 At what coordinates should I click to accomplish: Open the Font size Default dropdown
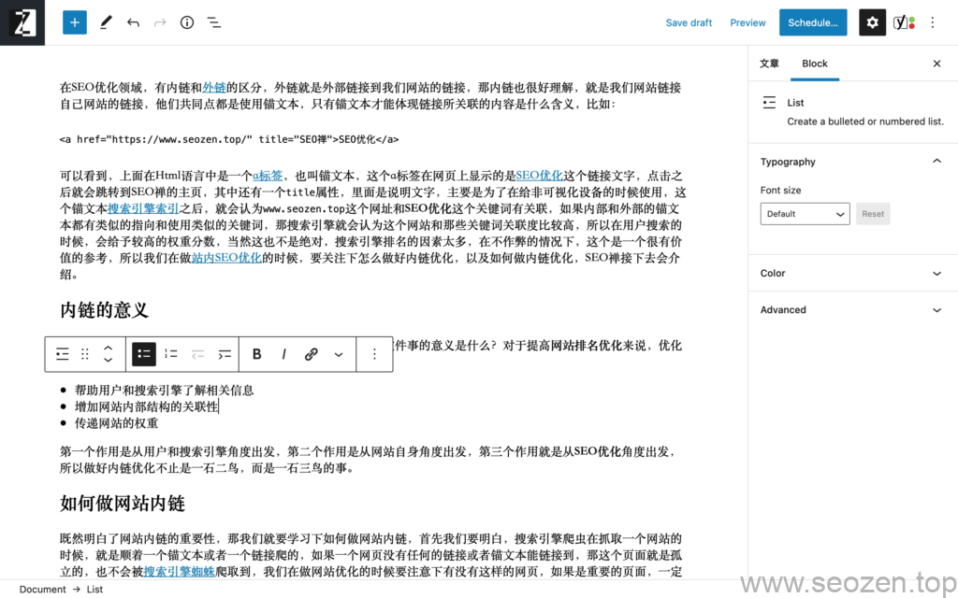805,213
